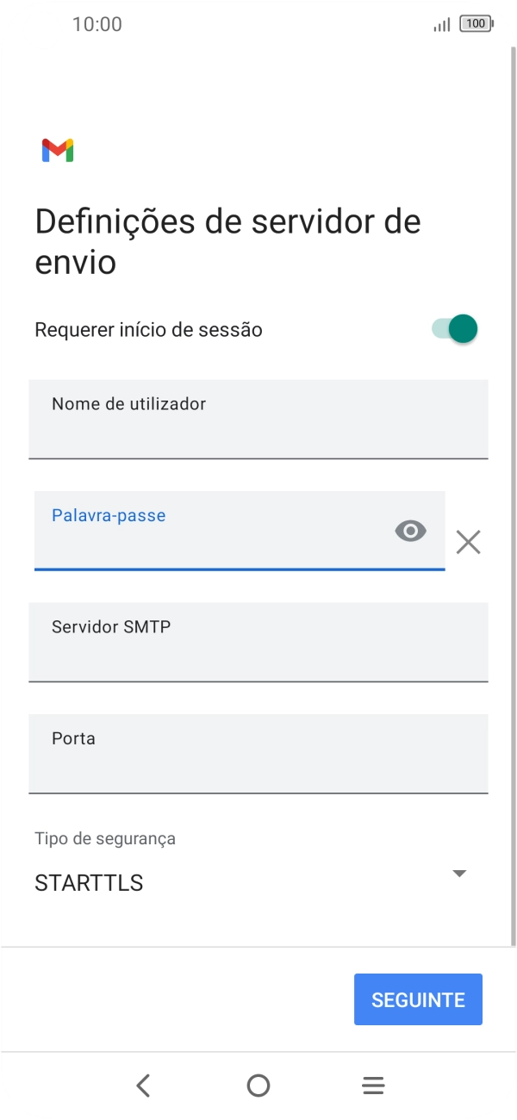Tap the 10:00 clock in status bar
517x1120 pixels.
[x=97, y=24]
